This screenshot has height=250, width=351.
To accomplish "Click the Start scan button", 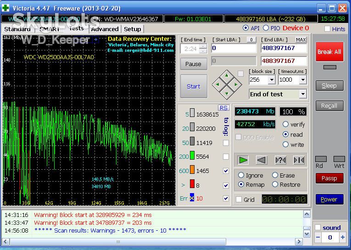I will (194, 86).
